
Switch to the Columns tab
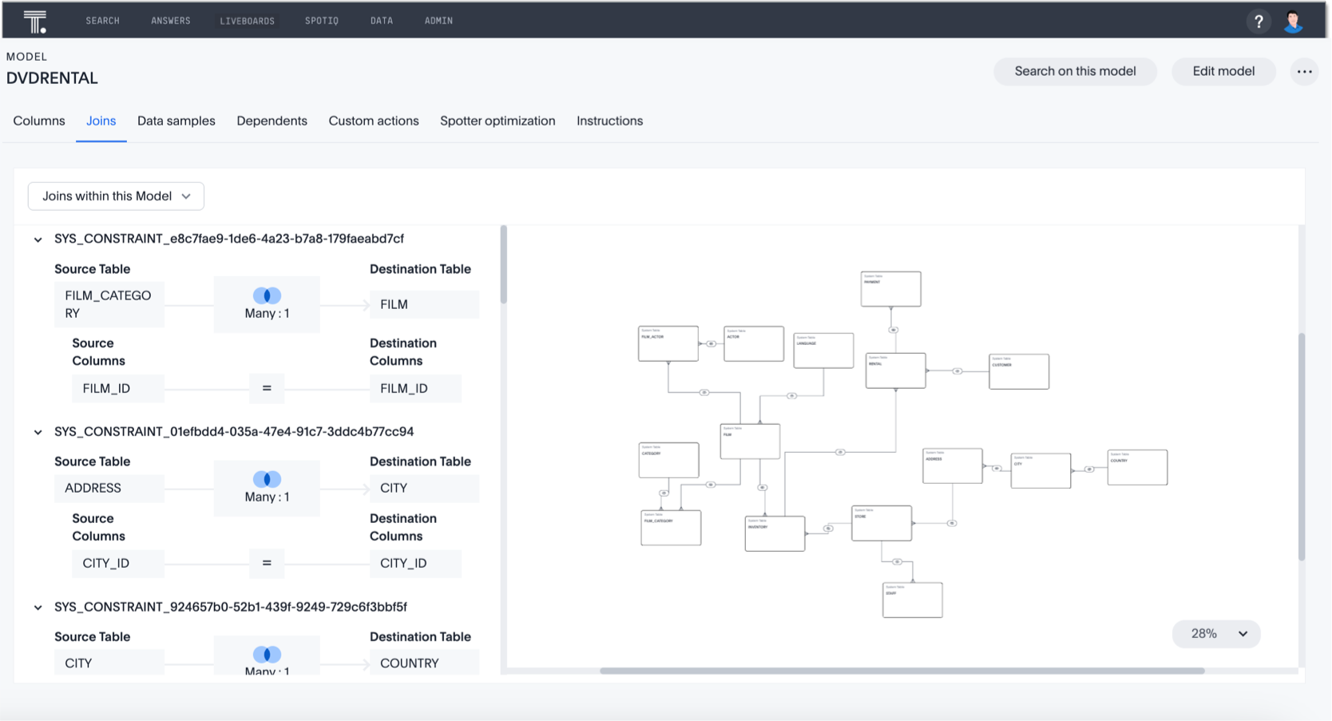(38, 121)
